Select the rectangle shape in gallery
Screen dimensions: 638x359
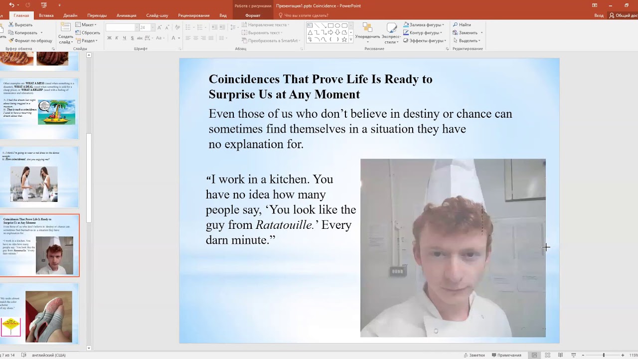(330, 25)
